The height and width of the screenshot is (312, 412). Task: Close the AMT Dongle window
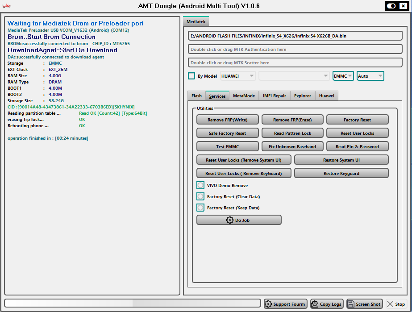404,6
